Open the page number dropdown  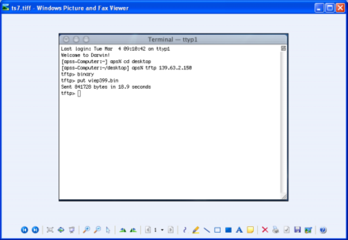pos(162,230)
